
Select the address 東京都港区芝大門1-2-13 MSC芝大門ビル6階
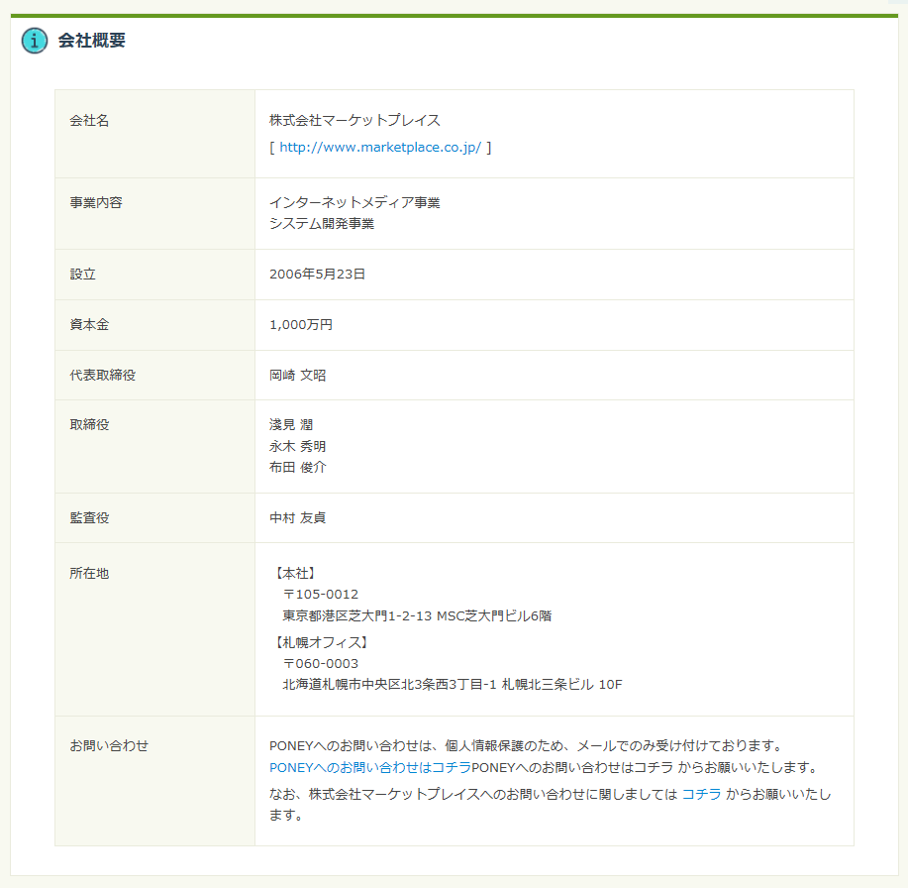coord(417,615)
